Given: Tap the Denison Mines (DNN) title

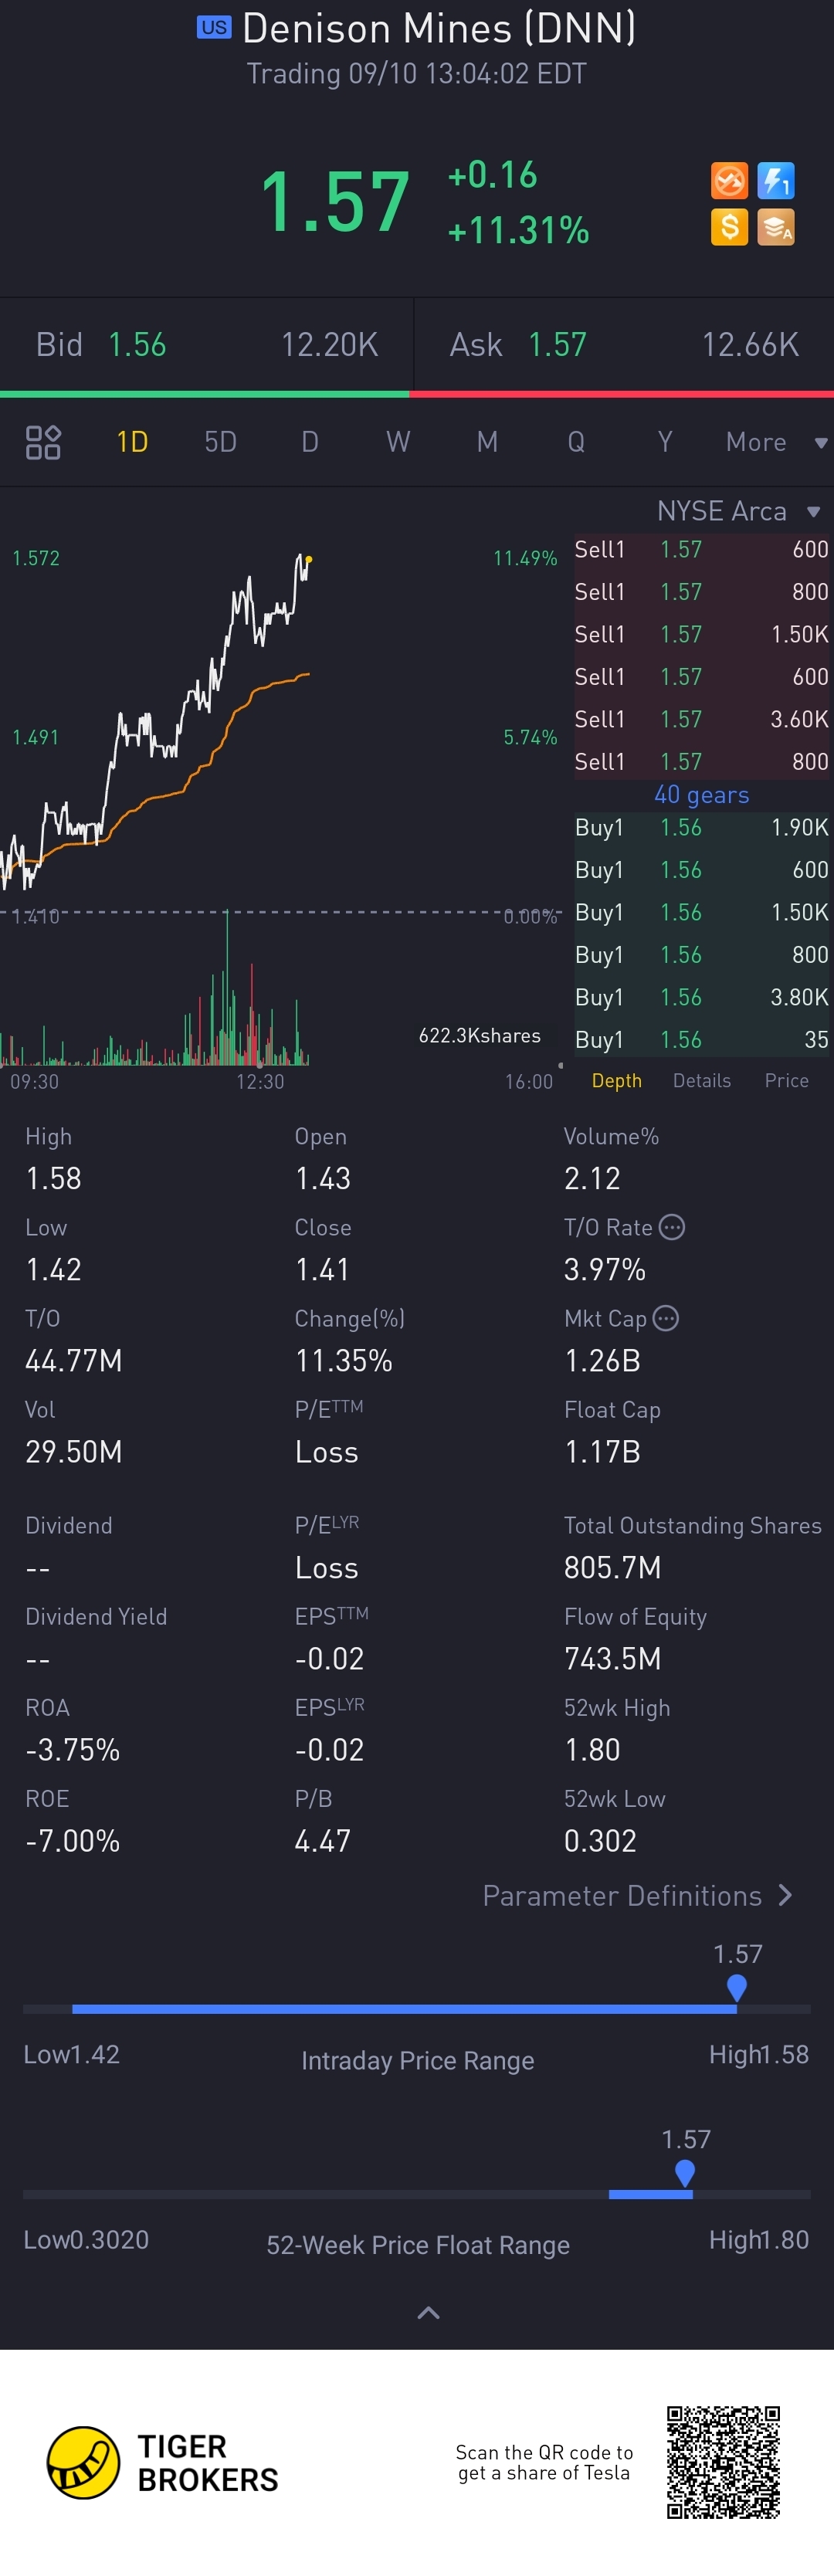Looking at the screenshot, I should pos(439,28).
